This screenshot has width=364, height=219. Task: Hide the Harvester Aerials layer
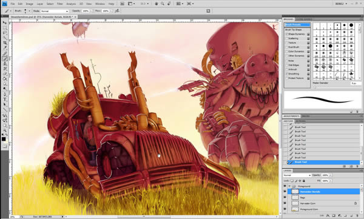point(285,192)
